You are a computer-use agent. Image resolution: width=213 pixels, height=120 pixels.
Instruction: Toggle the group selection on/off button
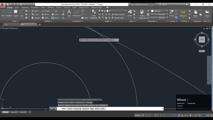(176, 18)
